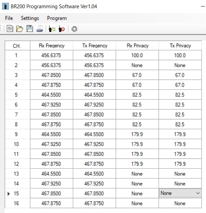Viewport: 206px width, 213px height.
Task: Select channel 9 Rx Privacy cell 179.9
Action: (137, 134)
